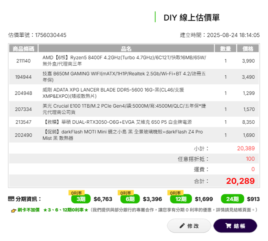This screenshot has height=241, width=268.
Task: Click the 修改 edit button
Action: (189, 226)
